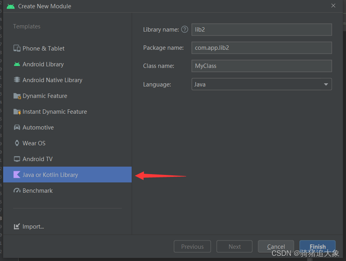
Task: Click the Android TV screen icon
Action: [17, 159]
